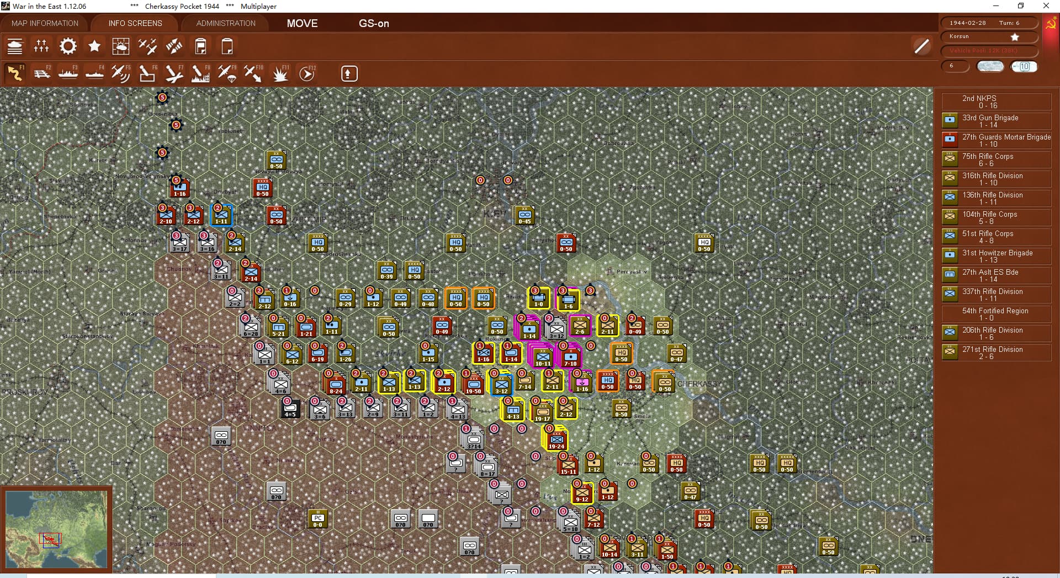Click the minimap in the bottom-left corner

[x=56, y=529]
